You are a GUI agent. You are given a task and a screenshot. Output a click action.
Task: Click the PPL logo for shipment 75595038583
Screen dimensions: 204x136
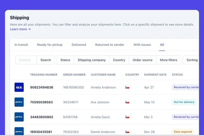click(19, 102)
